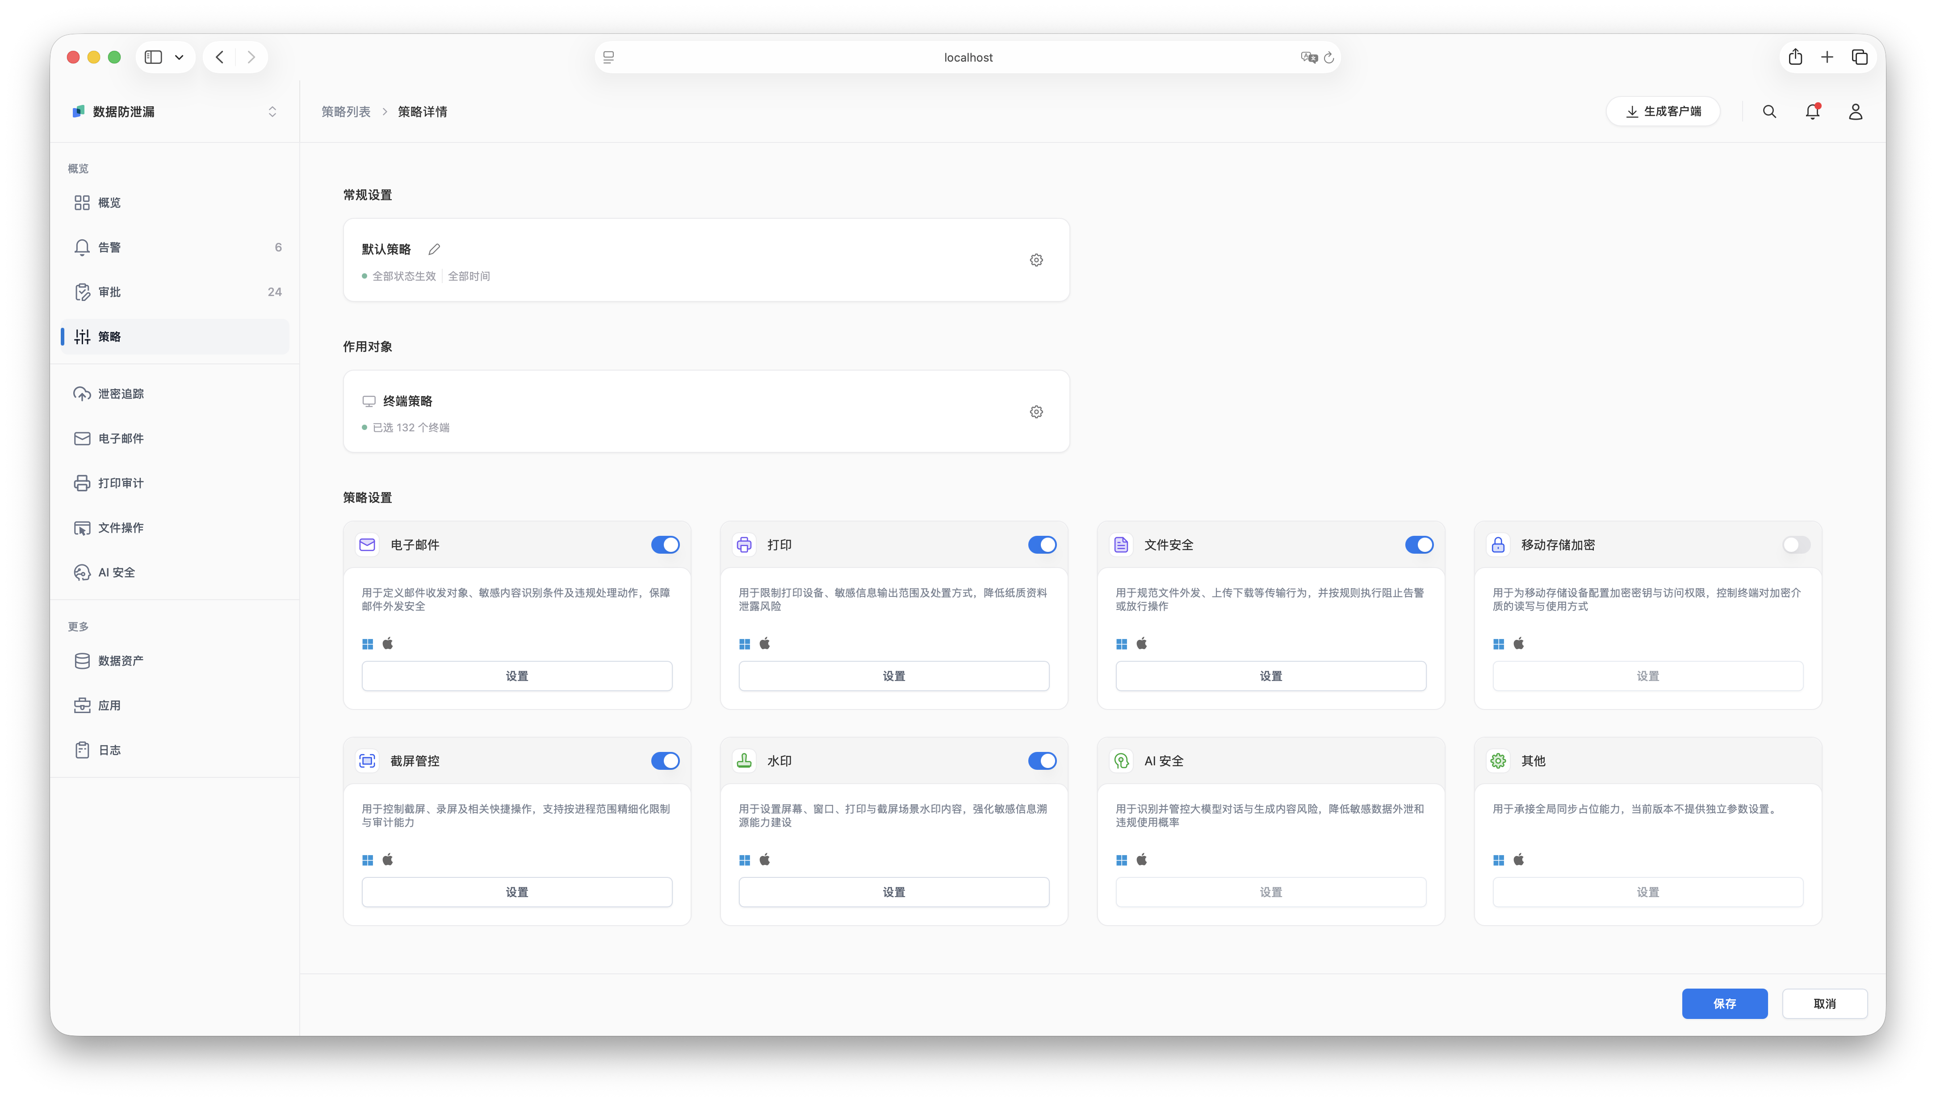1936x1102 pixels.
Task: Click the 保存 button
Action: (x=1724, y=1004)
